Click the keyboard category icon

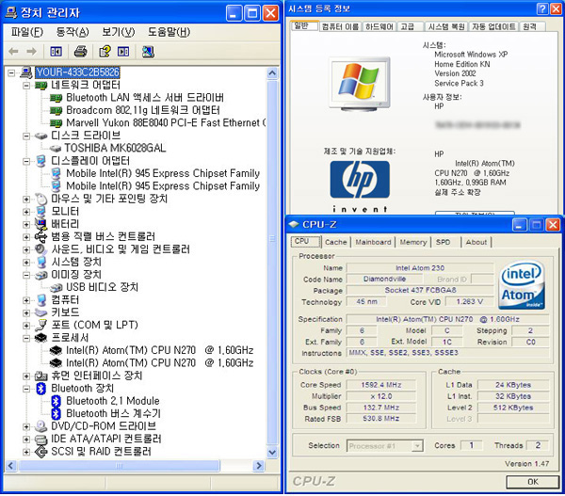pos(41,312)
